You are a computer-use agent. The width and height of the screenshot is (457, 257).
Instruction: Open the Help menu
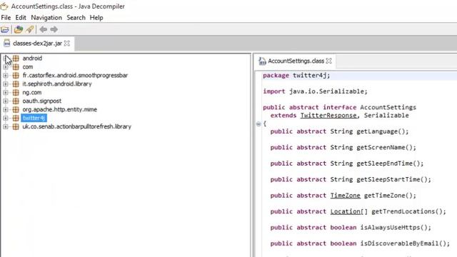(x=96, y=17)
